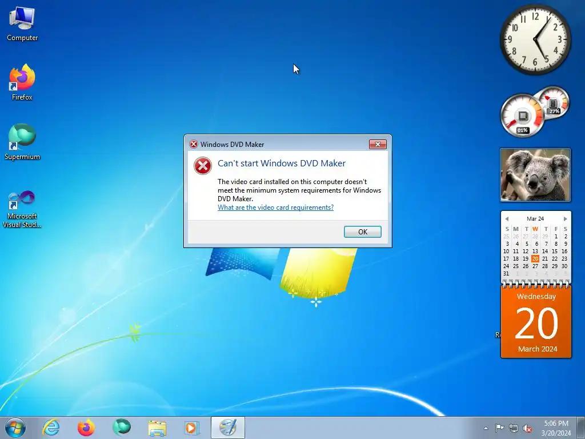This screenshot has height=439, width=585.
Task: Select day 31 in the calendar gadget
Action: (506, 274)
